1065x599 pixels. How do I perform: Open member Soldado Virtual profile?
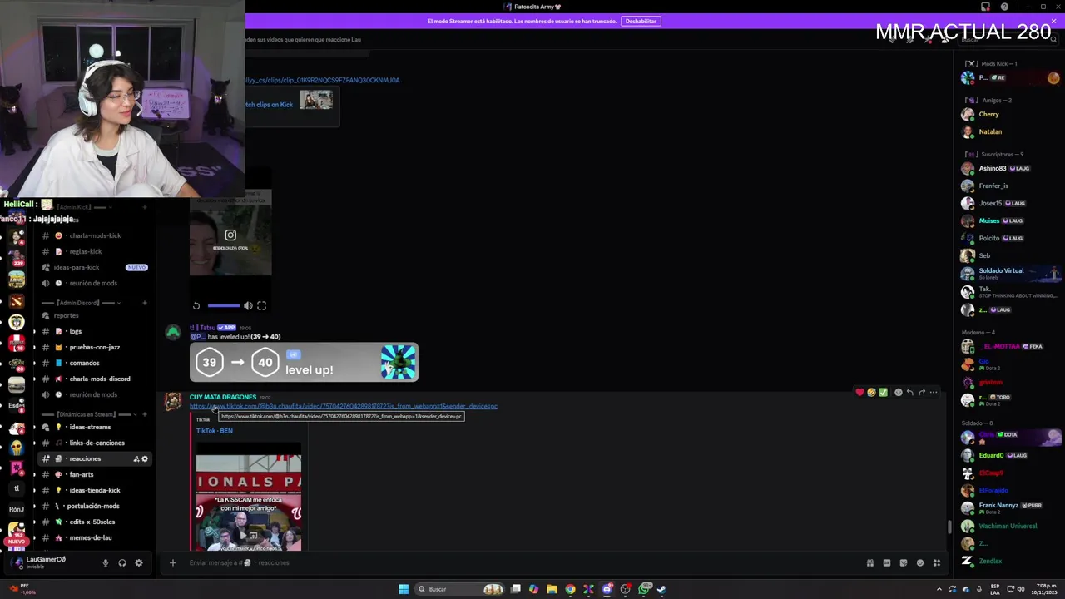tap(1001, 273)
